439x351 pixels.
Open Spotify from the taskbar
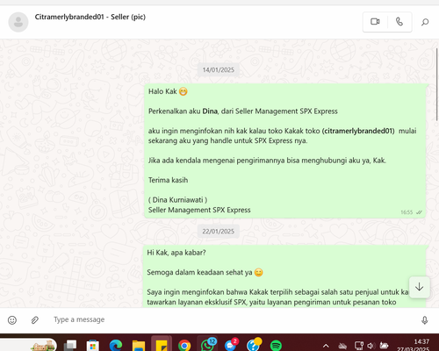pos(276,346)
